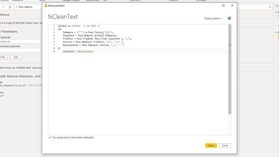Viewport: 279px width, 157px height.
Task: Click the 'in' keyword on line 8
Action: pos(59,48)
